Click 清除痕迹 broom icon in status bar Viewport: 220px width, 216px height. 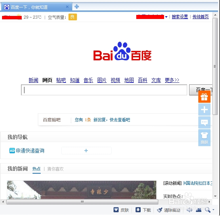[x=160, y=210]
